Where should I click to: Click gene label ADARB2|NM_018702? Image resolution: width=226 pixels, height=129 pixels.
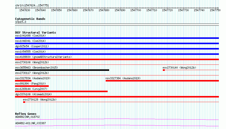27,117
